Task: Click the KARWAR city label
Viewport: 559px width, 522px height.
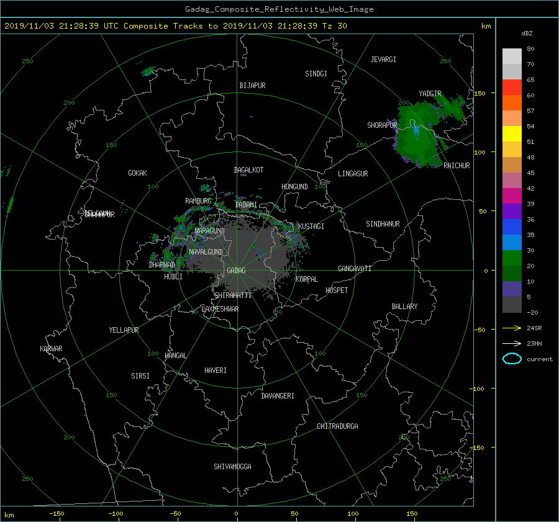Action: click(x=51, y=349)
